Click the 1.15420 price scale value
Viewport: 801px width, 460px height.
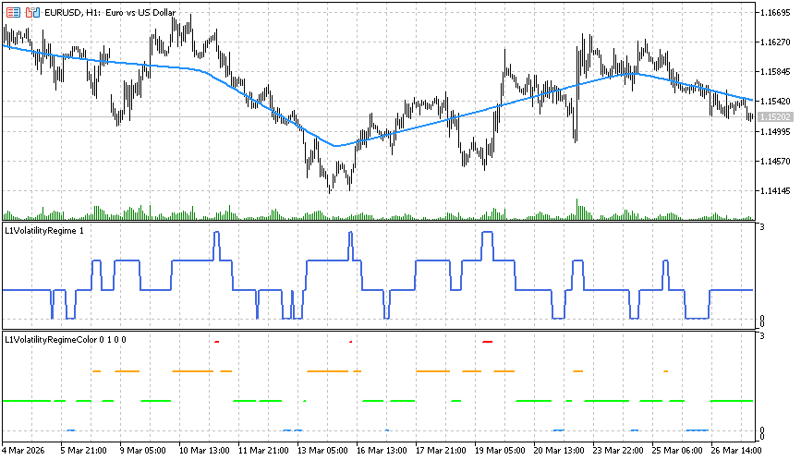[x=775, y=101]
